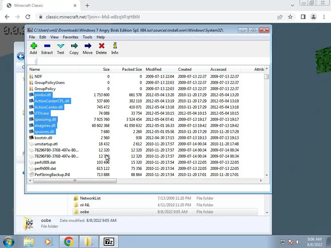Viewport: 331px width, 248px height.
Task: Open File Explorer from the taskbar
Action: tap(29, 242)
